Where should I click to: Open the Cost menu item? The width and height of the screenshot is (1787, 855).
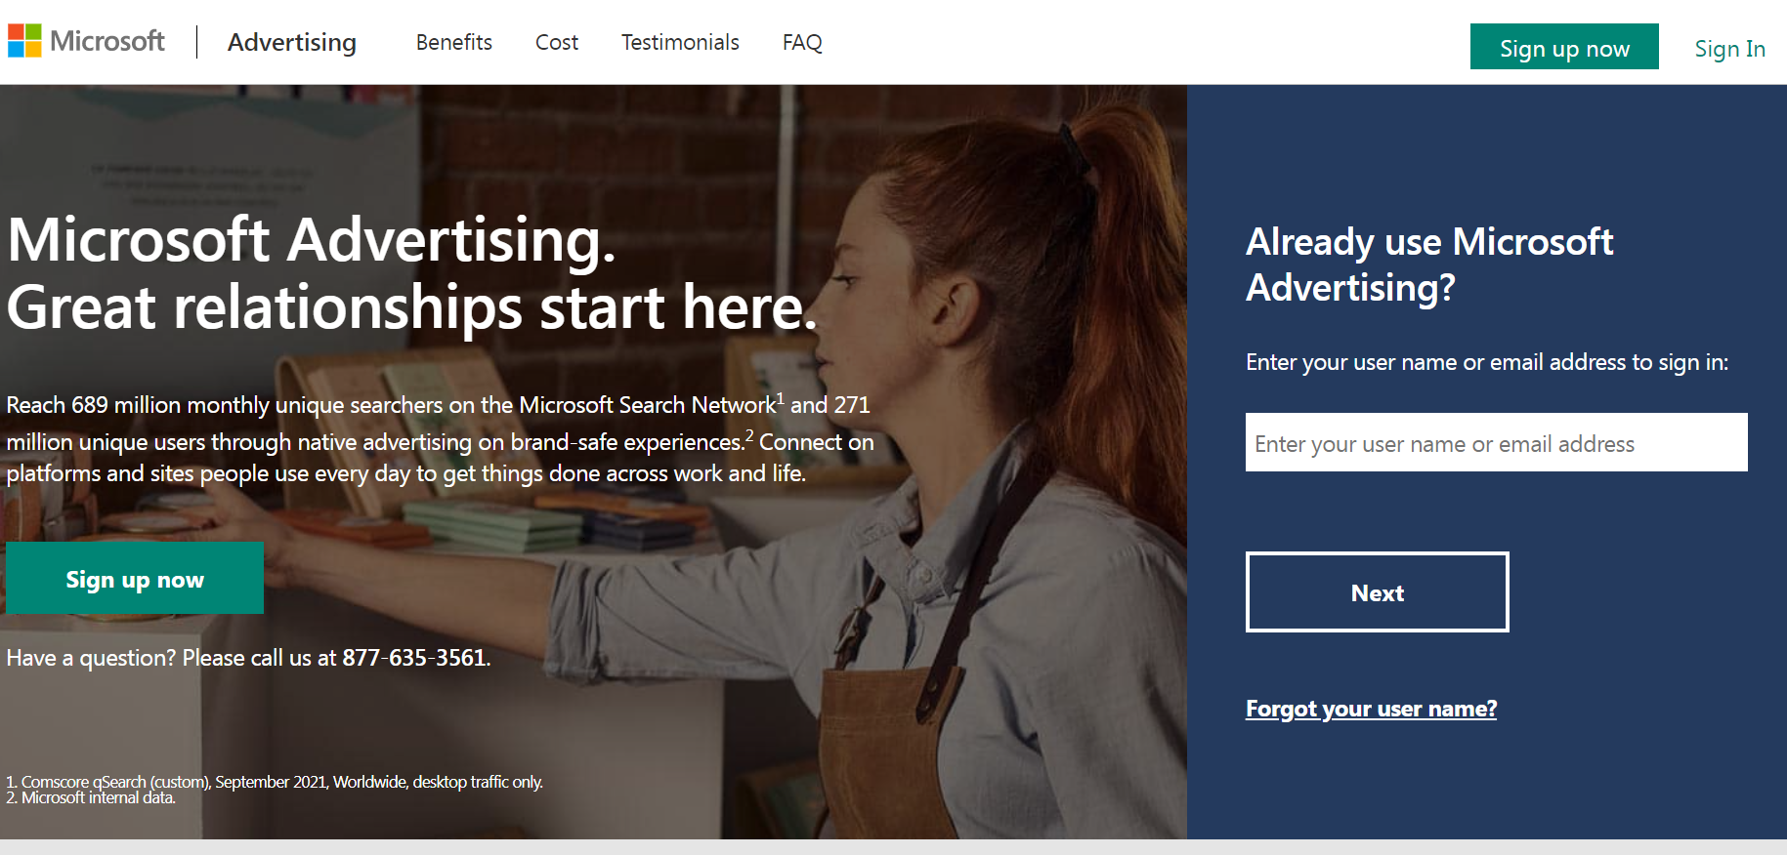[x=557, y=42]
